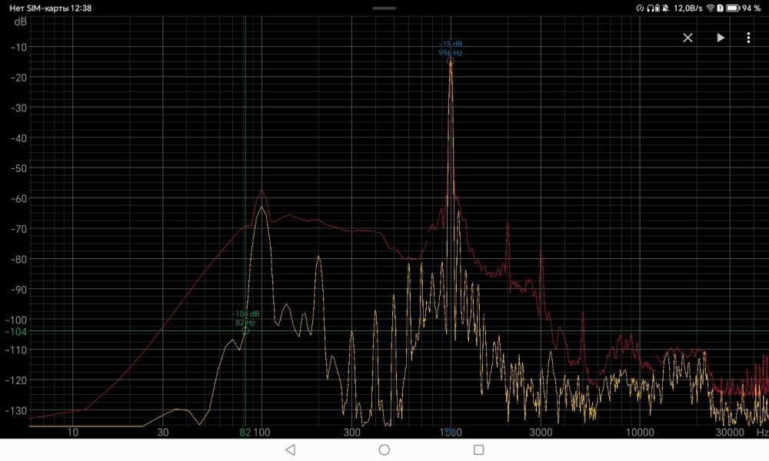Tap the X clear icon

[687, 38]
